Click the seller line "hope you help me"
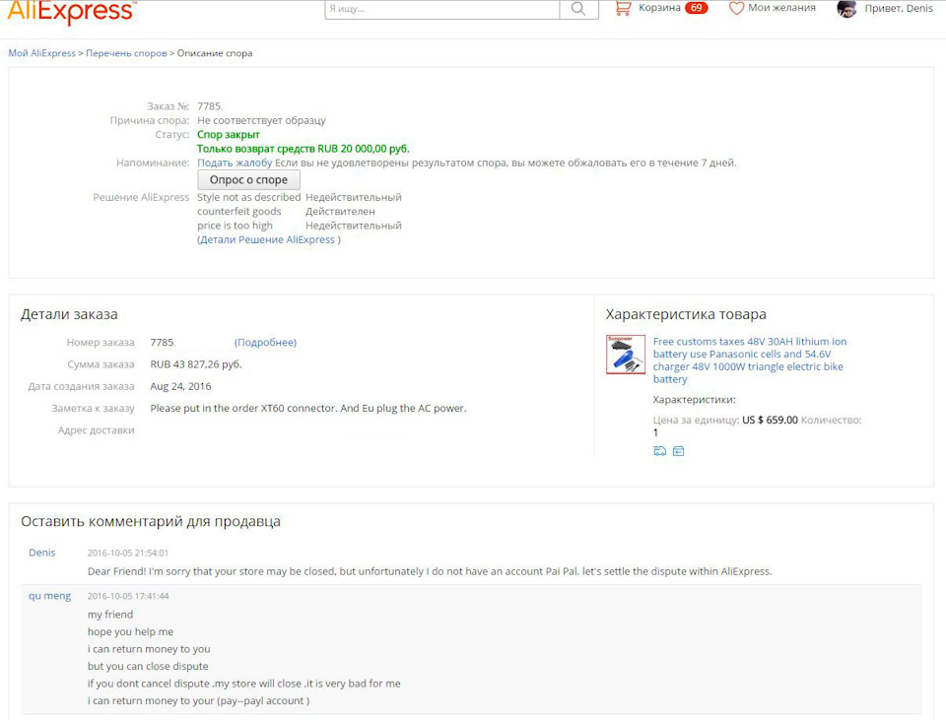The width and height of the screenshot is (946, 720). [130, 632]
